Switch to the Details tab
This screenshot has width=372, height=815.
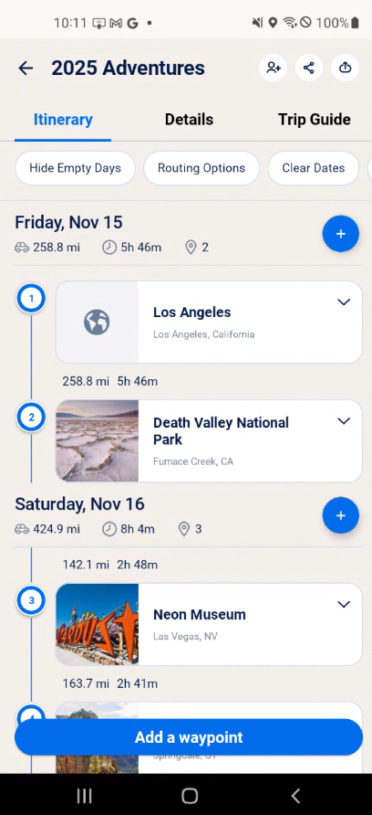[189, 120]
